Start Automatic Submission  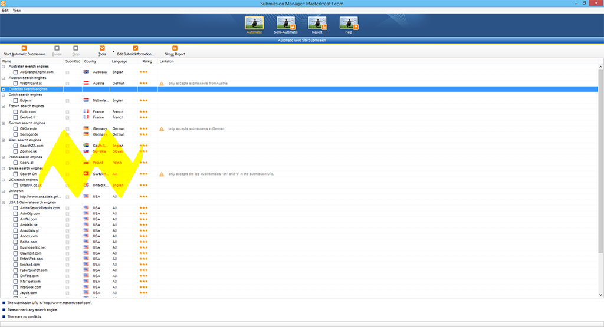24,51
